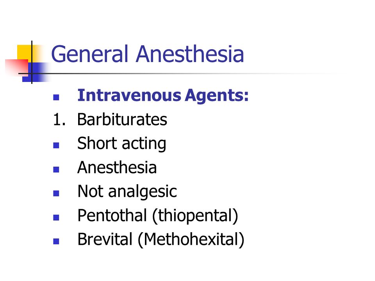The width and height of the screenshot is (375, 281).
Task: Click the bullet beside Intravenous Agents
Action: pos(56,97)
